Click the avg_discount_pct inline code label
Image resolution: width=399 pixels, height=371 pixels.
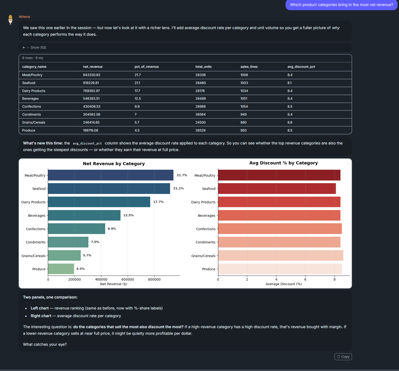pyautogui.click(x=87, y=143)
